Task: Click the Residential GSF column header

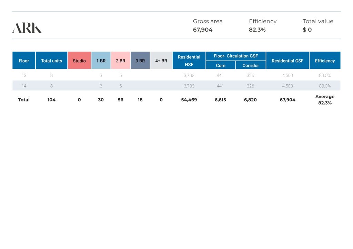Action: pos(288,61)
